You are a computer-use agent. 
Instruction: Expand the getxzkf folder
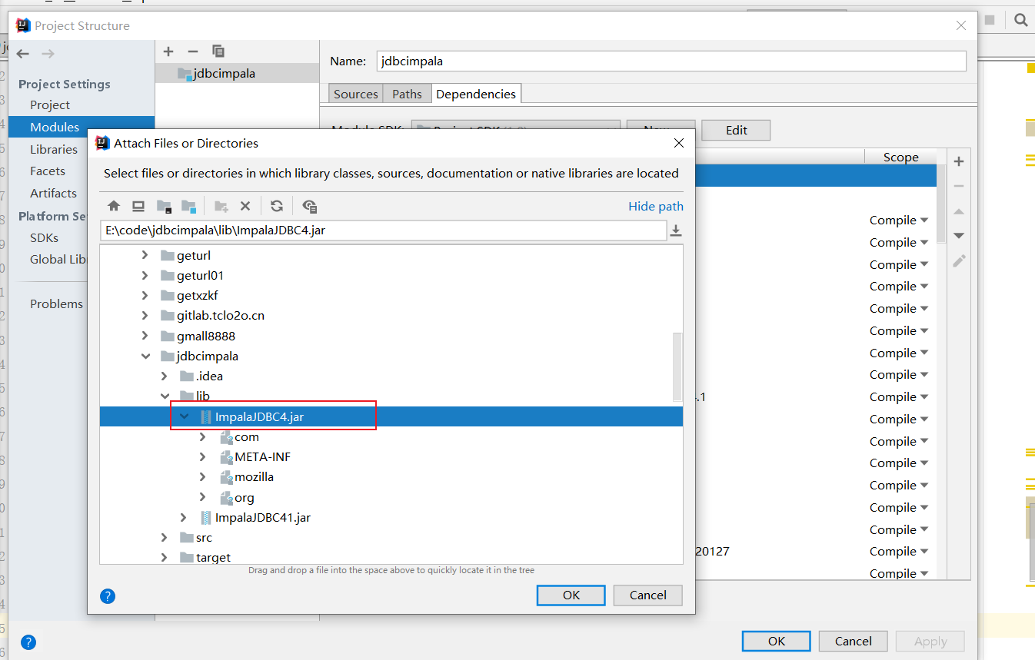click(x=145, y=295)
